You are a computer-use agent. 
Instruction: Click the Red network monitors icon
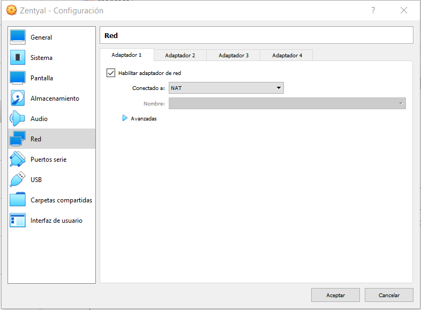click(18, 139)
